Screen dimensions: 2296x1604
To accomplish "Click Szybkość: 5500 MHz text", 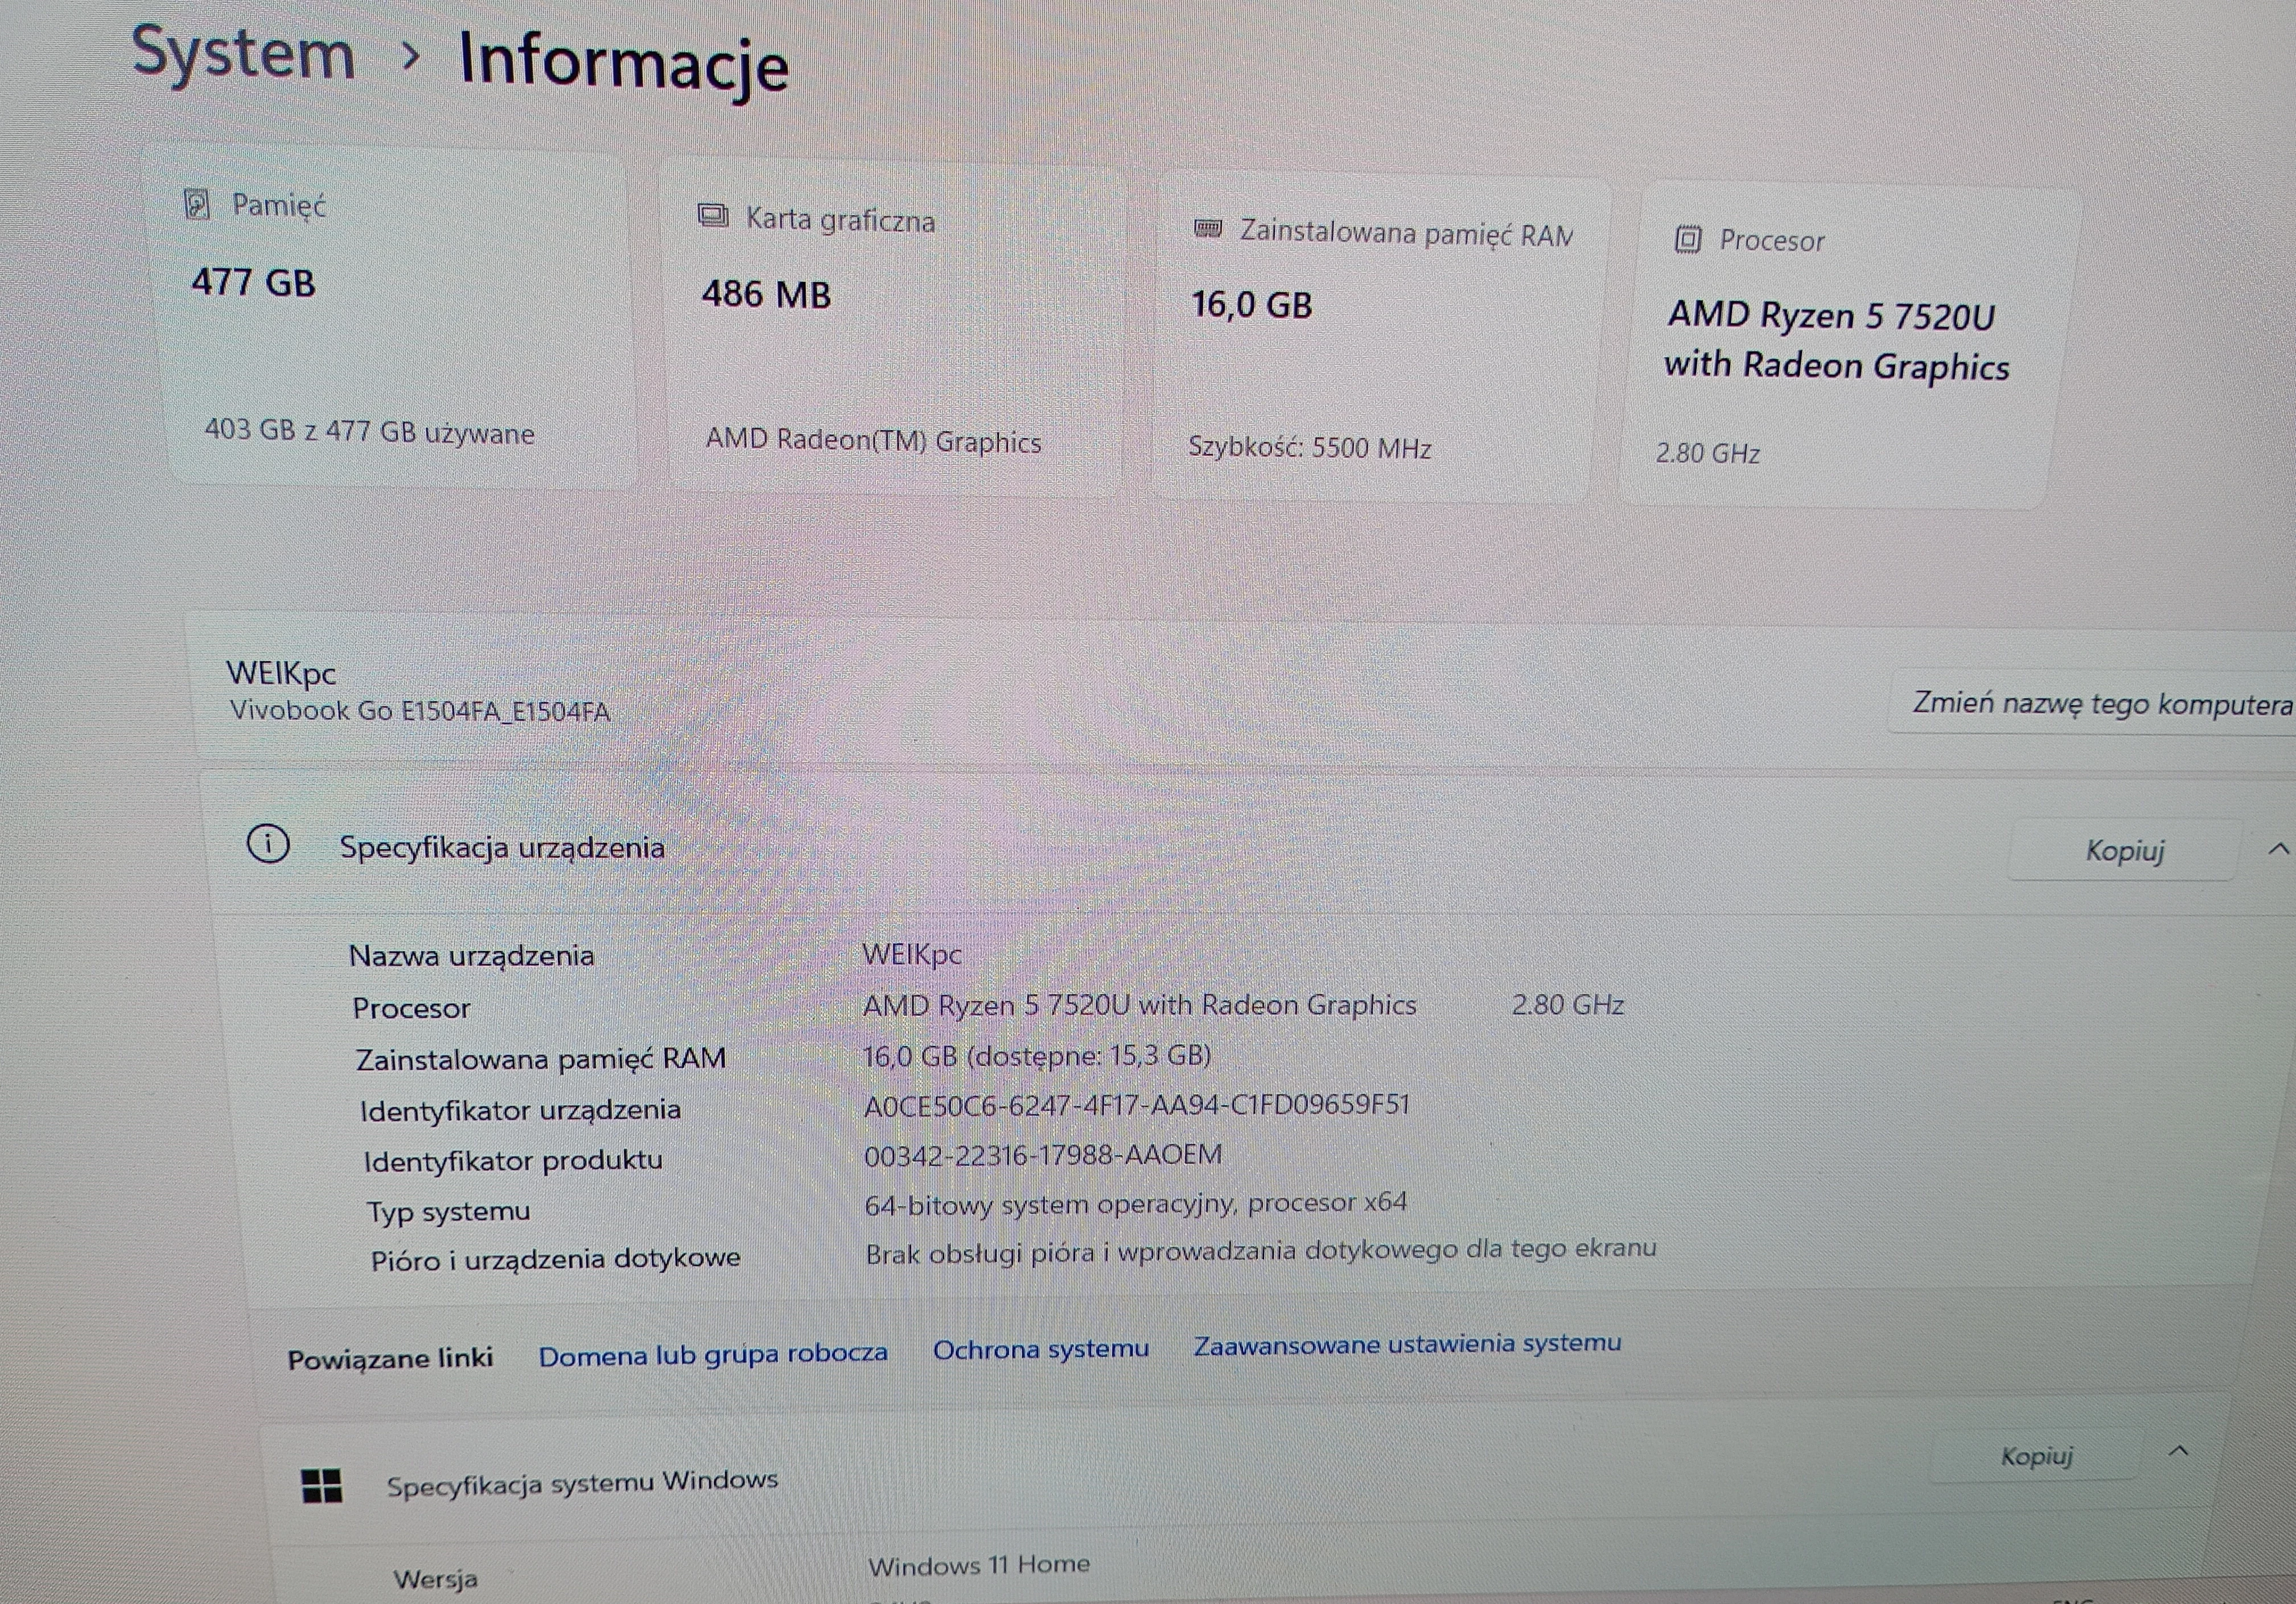I will point(1309,447).
